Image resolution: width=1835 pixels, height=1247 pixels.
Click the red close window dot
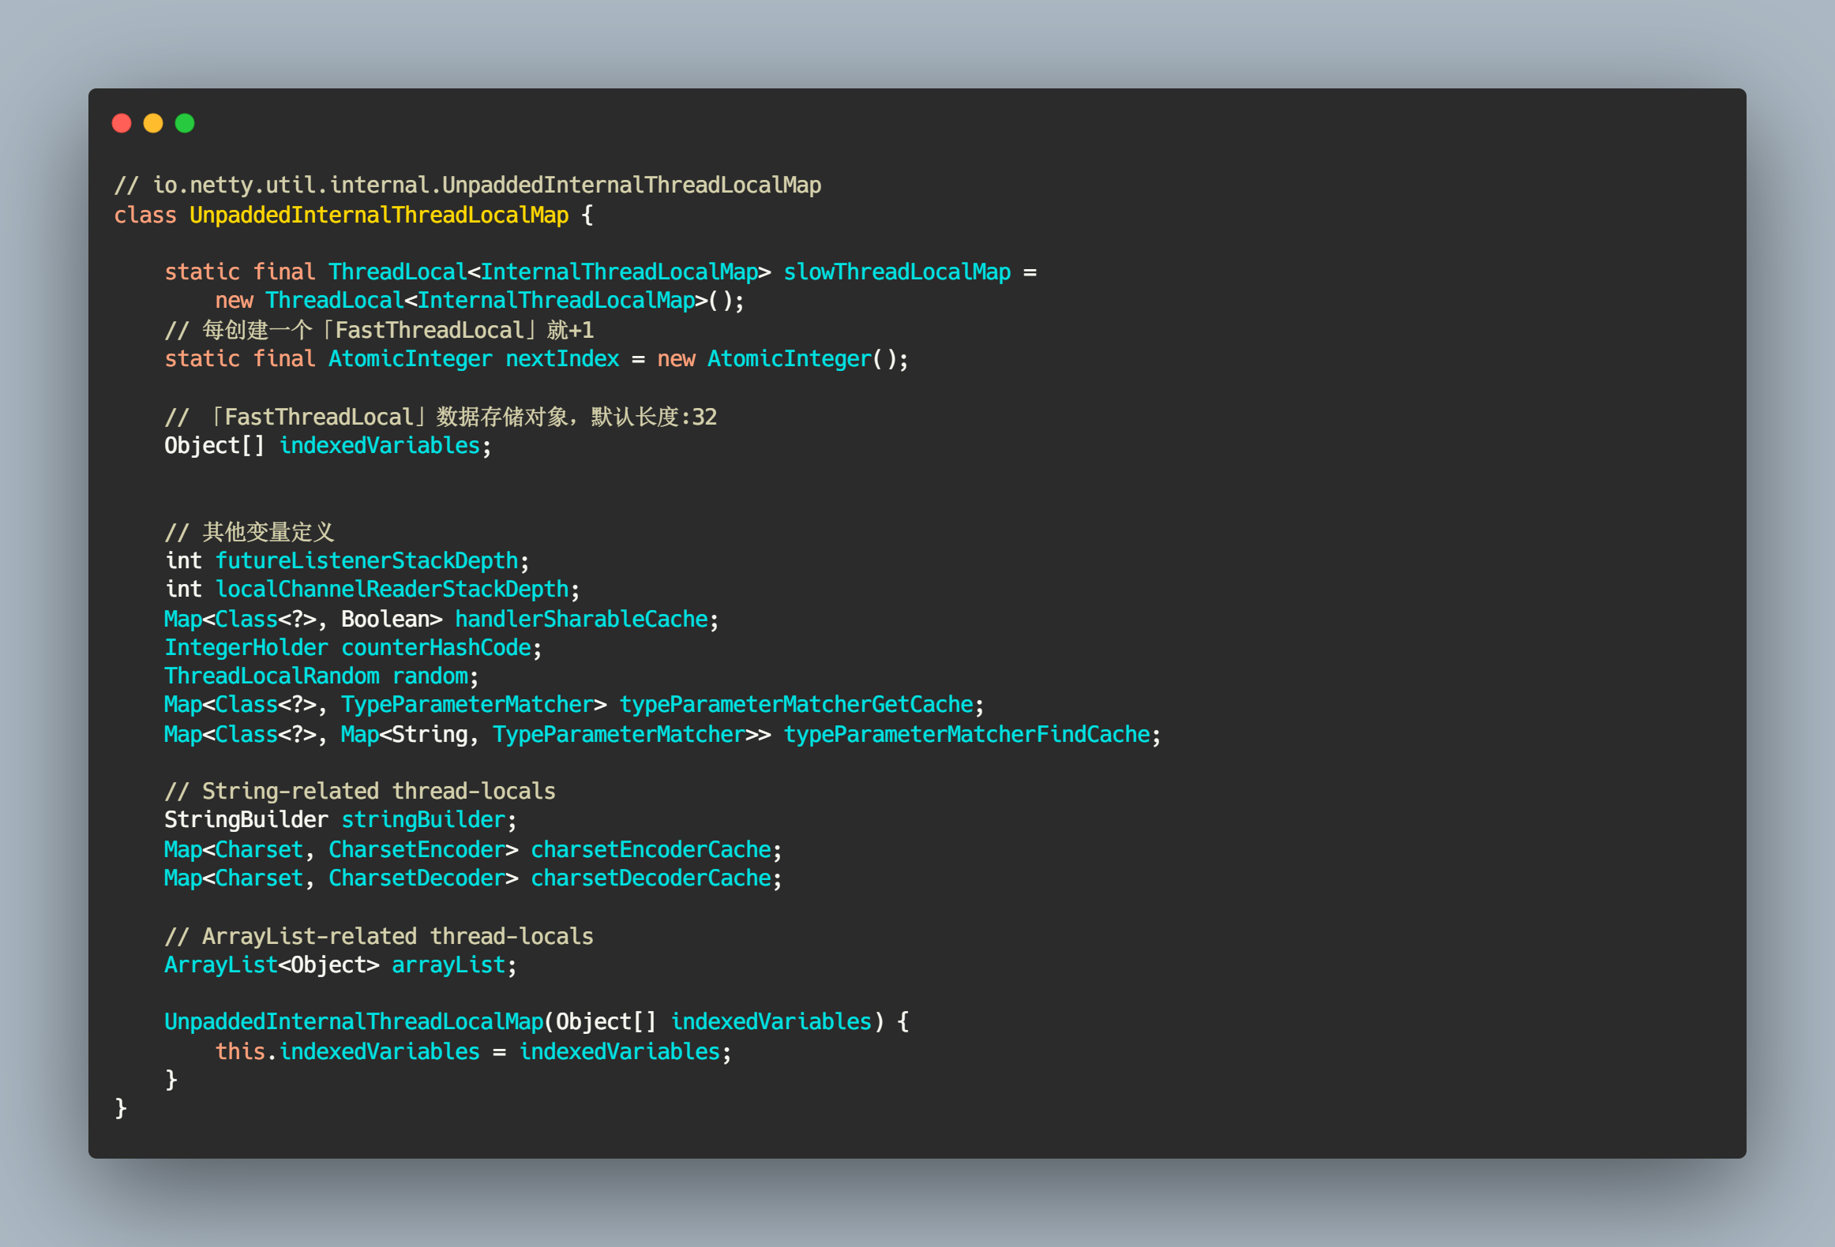tap(122, 123)
